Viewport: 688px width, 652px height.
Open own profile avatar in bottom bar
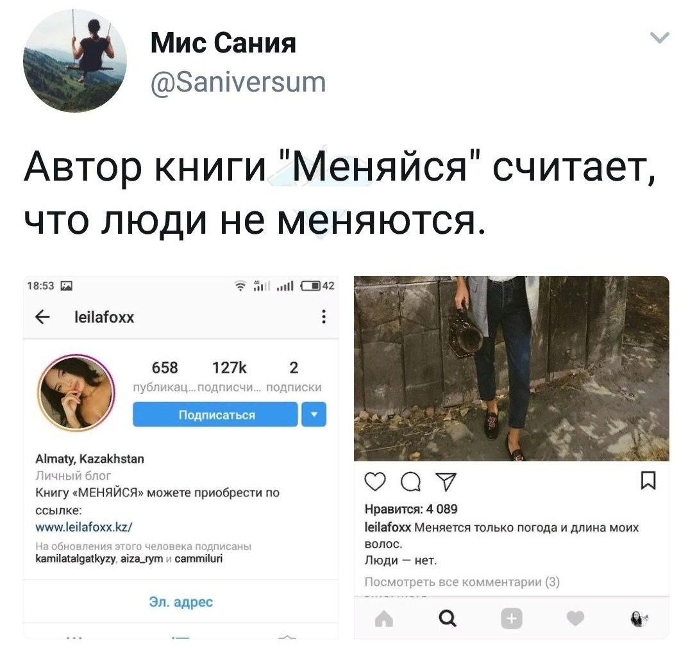click(639, 619)
